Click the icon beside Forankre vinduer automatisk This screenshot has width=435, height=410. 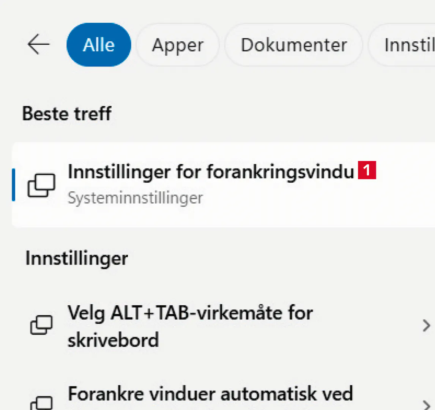point(41,402)
